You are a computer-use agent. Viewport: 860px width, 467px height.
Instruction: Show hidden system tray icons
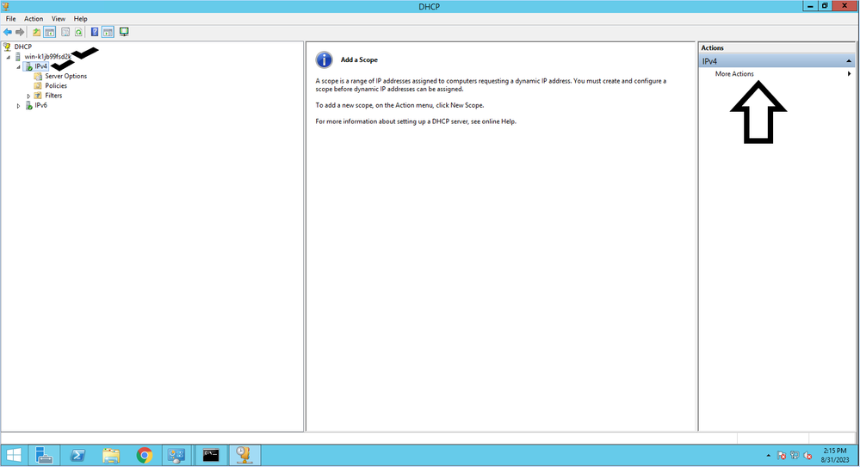pos(768,455)
